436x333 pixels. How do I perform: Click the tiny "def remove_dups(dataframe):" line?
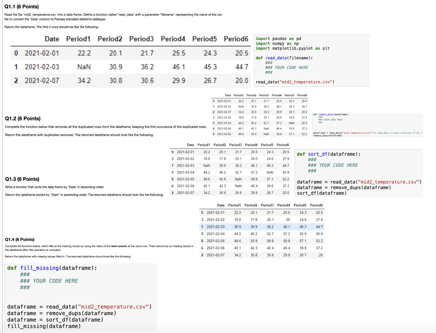(331, 114)
